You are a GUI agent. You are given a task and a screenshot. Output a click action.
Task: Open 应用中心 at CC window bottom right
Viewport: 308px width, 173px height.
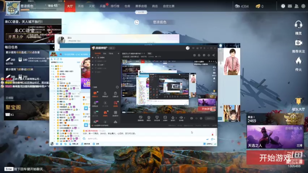coord(208,144)
